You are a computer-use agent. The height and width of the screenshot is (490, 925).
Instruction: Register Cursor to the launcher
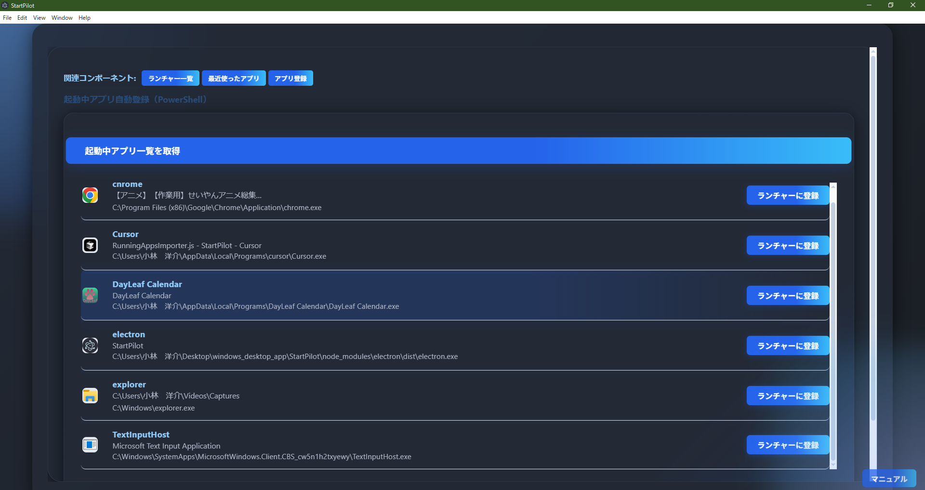[x=787, y=245]
